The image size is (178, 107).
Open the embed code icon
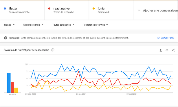click(x=167, y=50)
